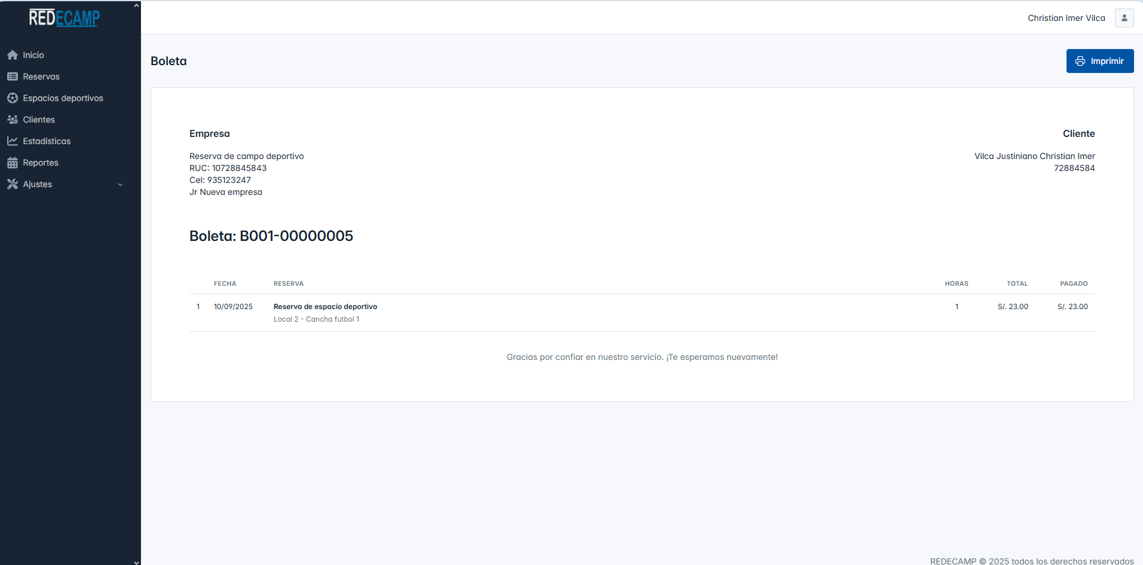The height and width of the screenshot is (565, 1143).
Task: Click the Clientes people icon
Action: [x=13, y=120]
